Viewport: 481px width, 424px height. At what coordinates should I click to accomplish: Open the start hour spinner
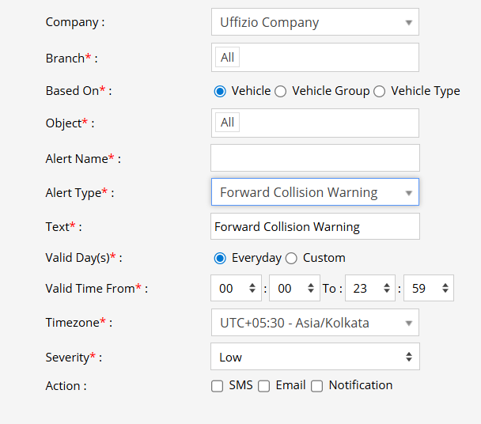pos(236,289)
